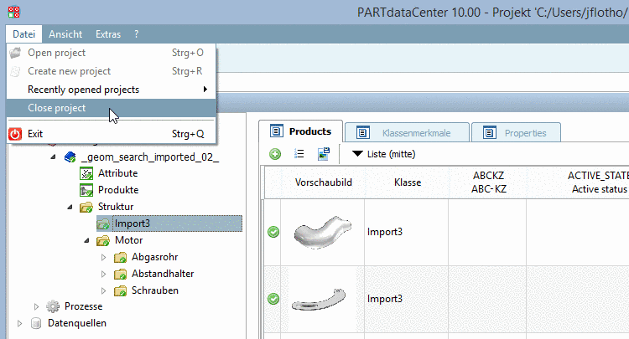
Task: Click the green status check of first product
Action: click(273, 232)
